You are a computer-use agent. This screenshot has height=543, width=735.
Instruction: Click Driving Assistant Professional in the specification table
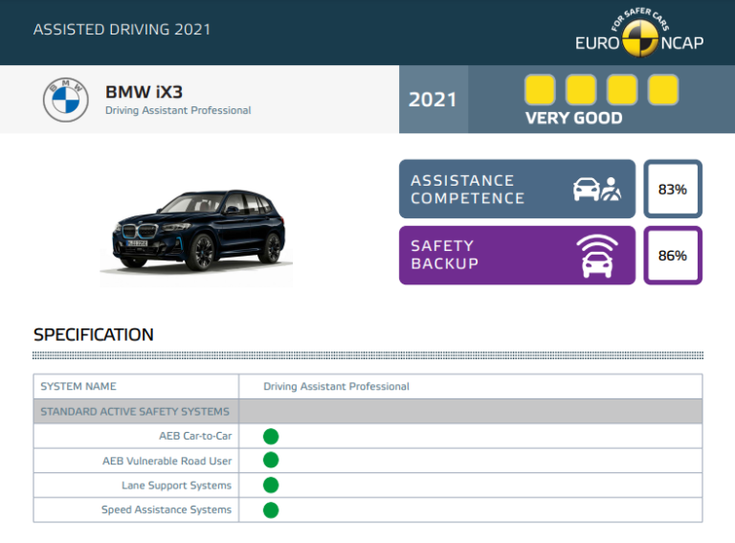336,386
